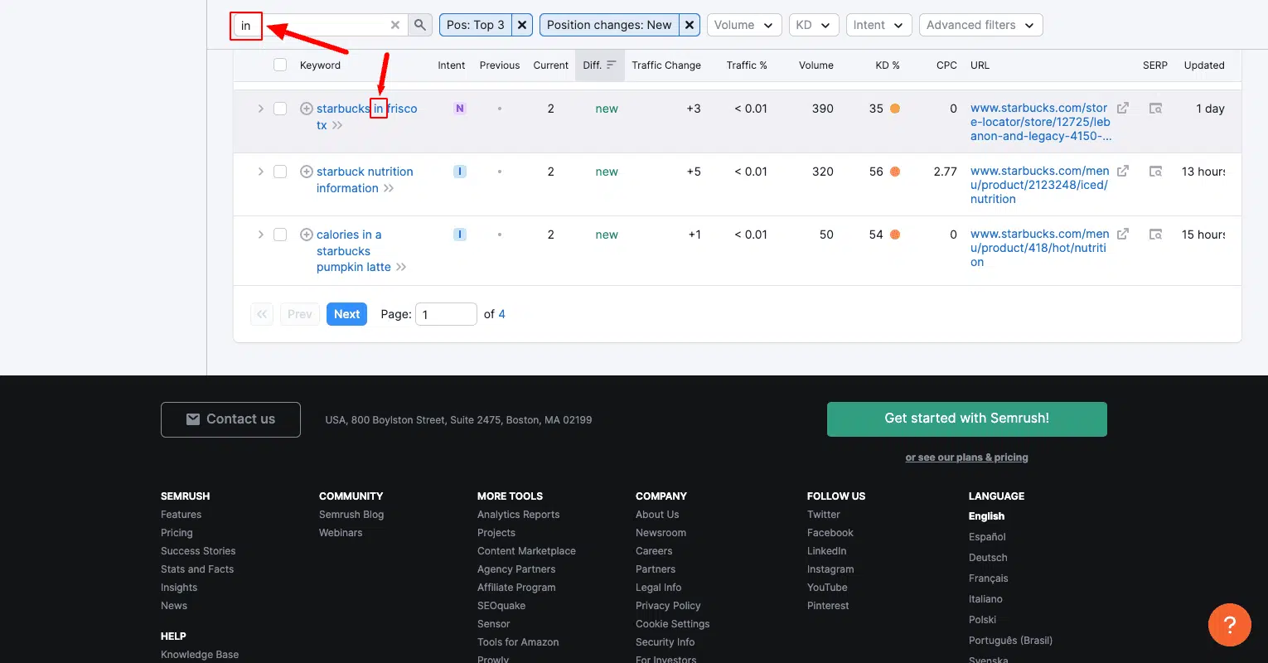Click the Contact us button
Screen dimensions: 1268x663
(x=230, y=419)
